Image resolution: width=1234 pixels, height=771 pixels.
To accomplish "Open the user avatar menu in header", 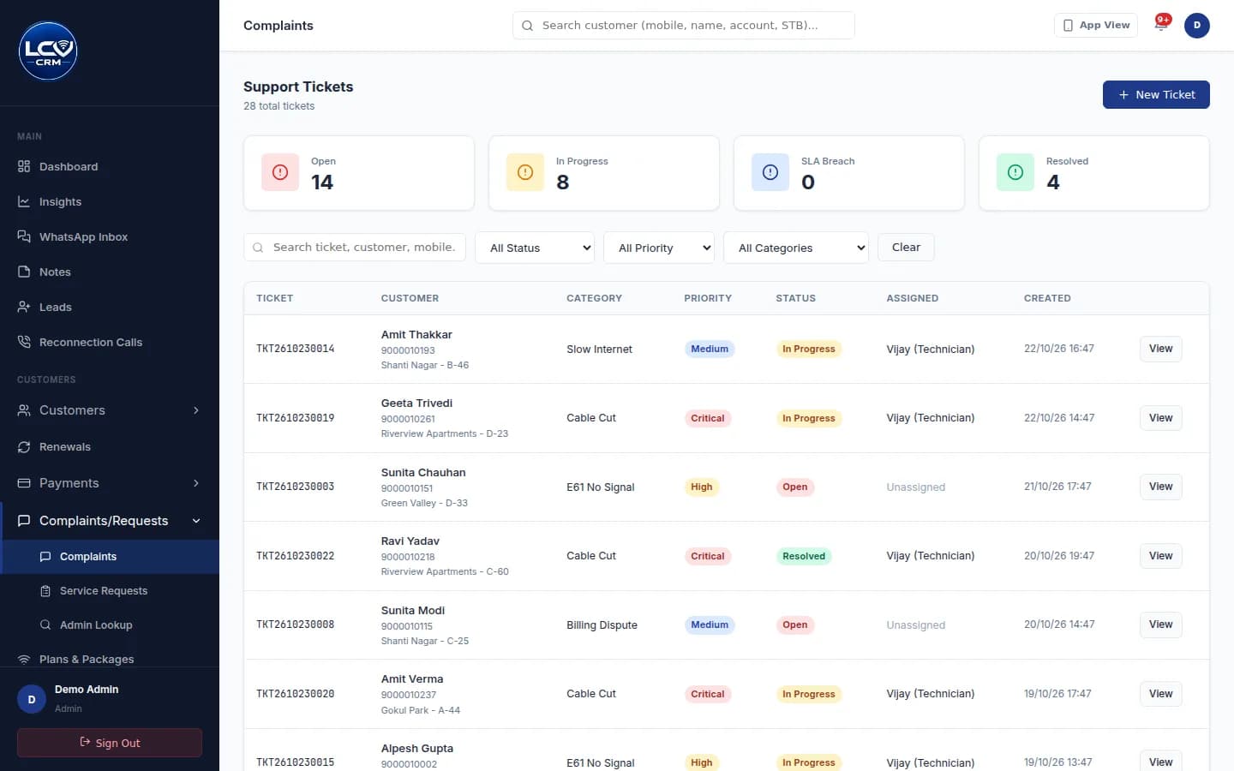I will (1197, 26).
